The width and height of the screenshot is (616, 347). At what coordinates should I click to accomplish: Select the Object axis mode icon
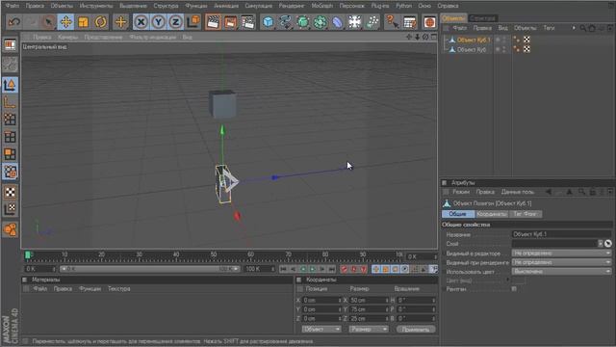pos(10,102)
